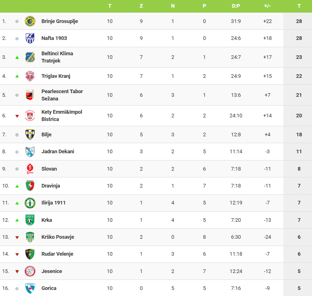Open the Jadran Dekani team link
Viewport: 312px width, 296px height.
coord(58,152)
